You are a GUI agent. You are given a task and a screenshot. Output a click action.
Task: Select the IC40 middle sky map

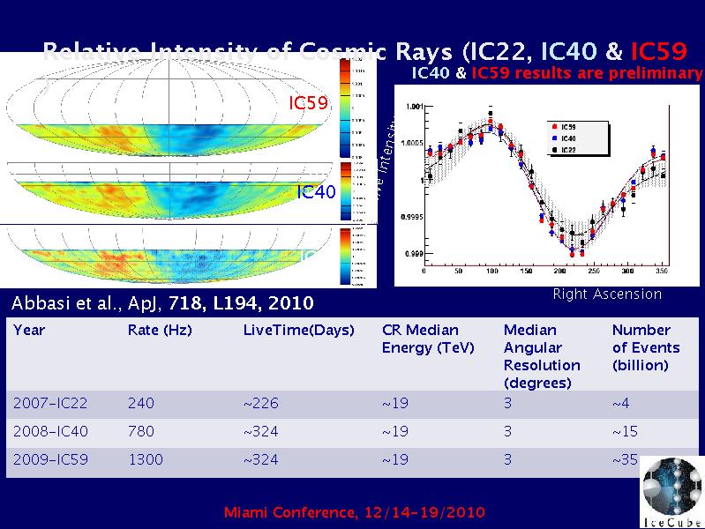pos(168,190)
